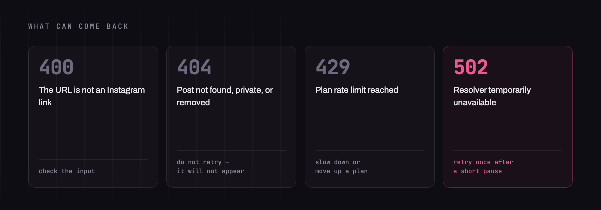Click the divider line in the 502 card
The height and width of the screenshot is (210, 601).
[508, 150]
